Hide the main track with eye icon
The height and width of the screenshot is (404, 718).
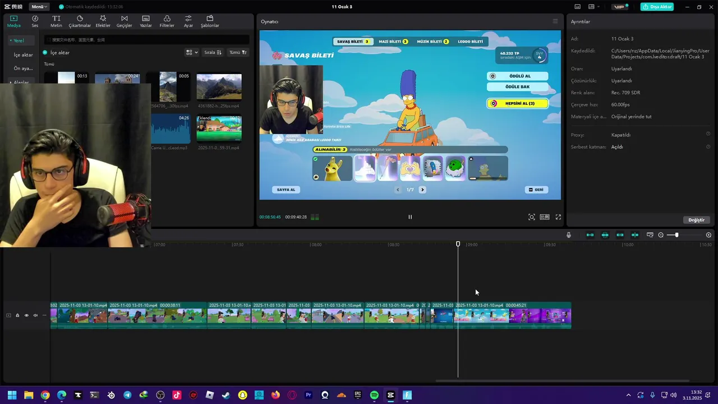point(26,315)
